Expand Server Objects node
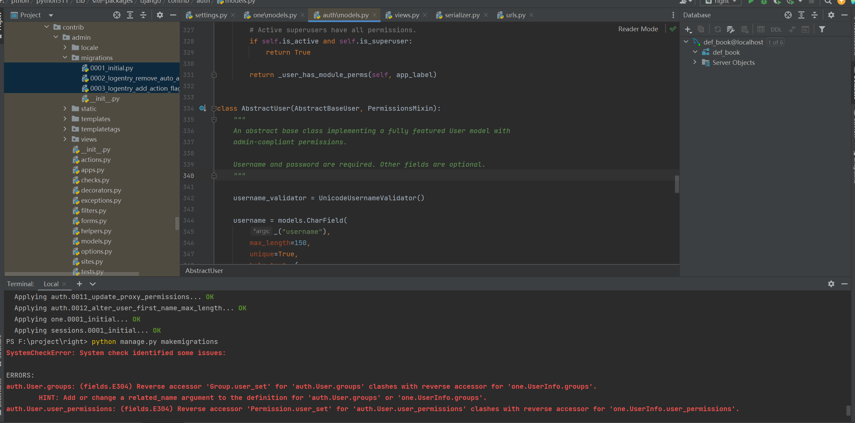 [x=695, y=62]
